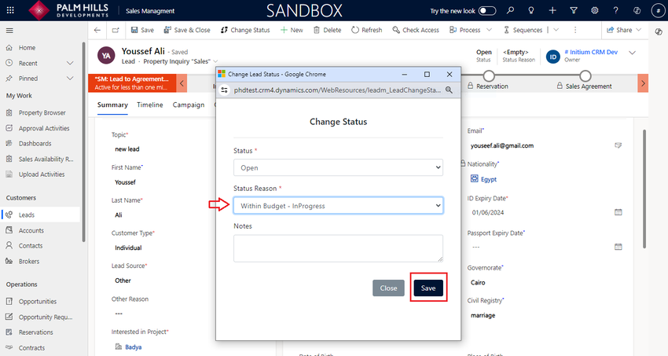The image size is (668, 356).
Task: Switch to the Timeline tab
Action: click(x=150, y=105)
